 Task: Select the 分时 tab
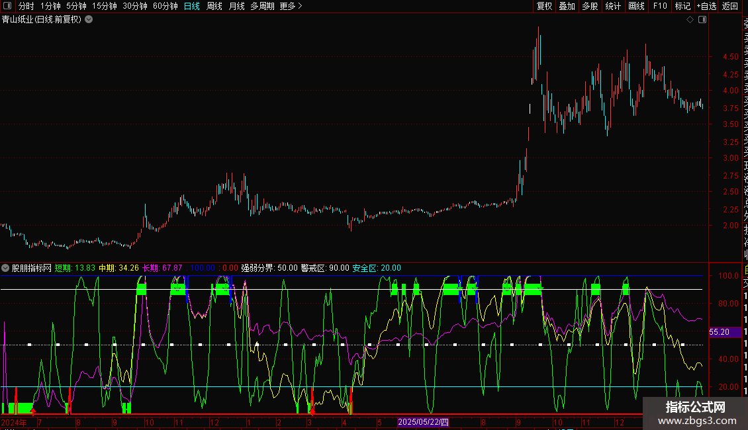pos(26,6)
